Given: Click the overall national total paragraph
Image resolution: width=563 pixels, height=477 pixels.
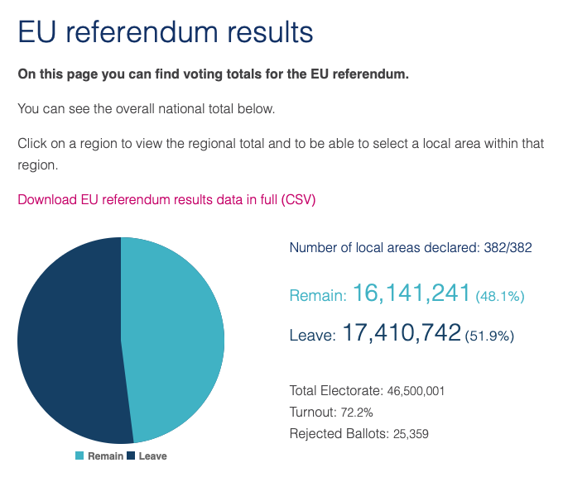Looking at the screenshot, I should [146, 108].
